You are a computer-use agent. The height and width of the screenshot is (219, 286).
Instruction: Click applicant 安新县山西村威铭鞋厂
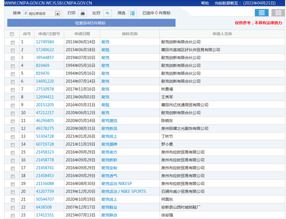[181, 207]
